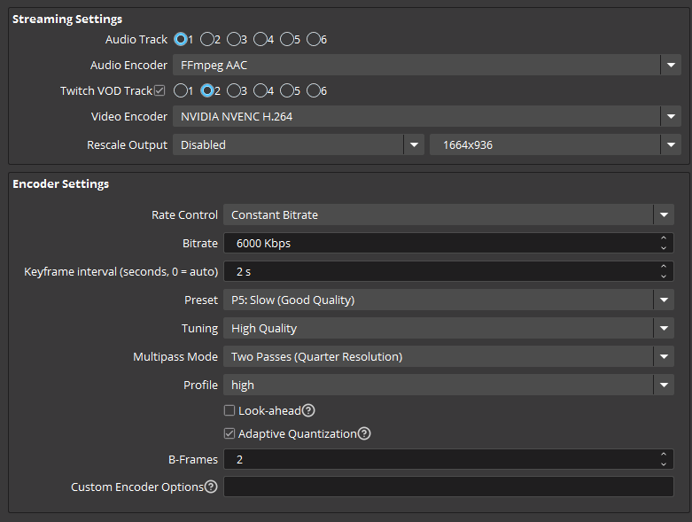Screen dimensions: 692x522
Task: Increase Bitrate with up stepper arrow
Action: point(664,238)
